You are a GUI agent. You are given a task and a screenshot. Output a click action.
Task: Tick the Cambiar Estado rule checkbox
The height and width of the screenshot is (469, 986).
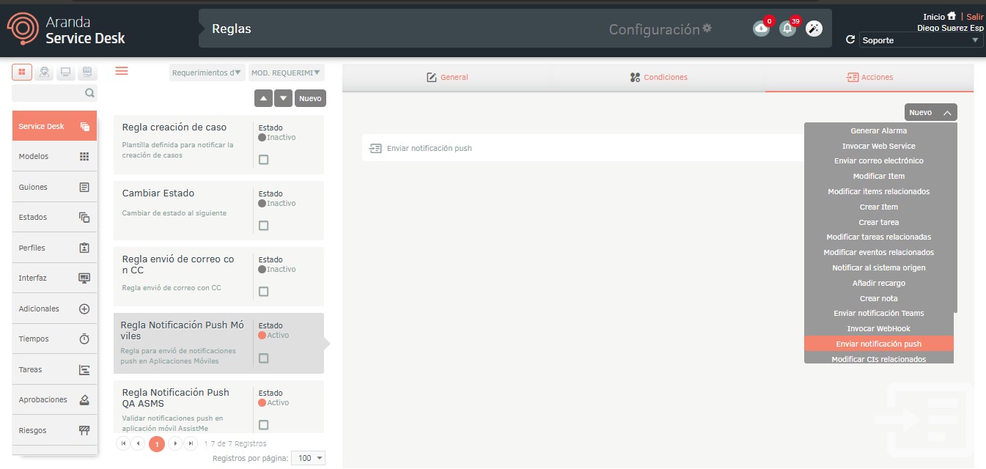[264, 226]
